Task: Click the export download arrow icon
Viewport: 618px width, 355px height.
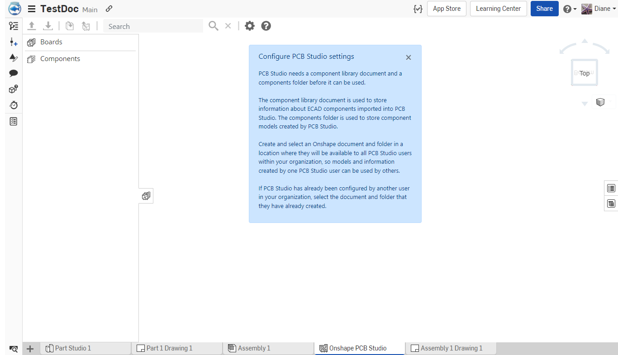Action: (48, 26)
